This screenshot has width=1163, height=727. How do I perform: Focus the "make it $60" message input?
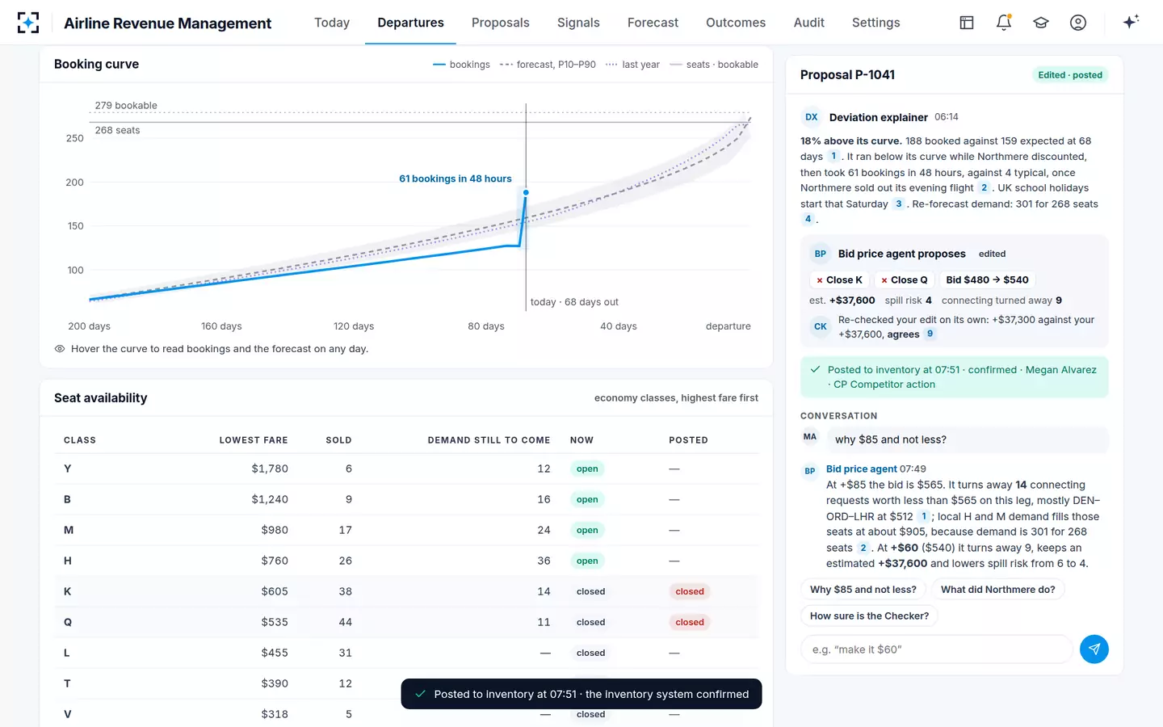point(937,649)
